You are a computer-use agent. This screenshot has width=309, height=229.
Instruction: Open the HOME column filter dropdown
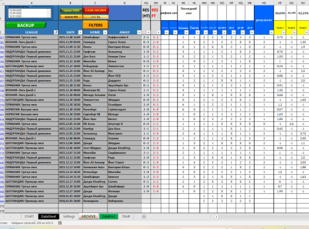pyautogui.click(x=105, y=33)
